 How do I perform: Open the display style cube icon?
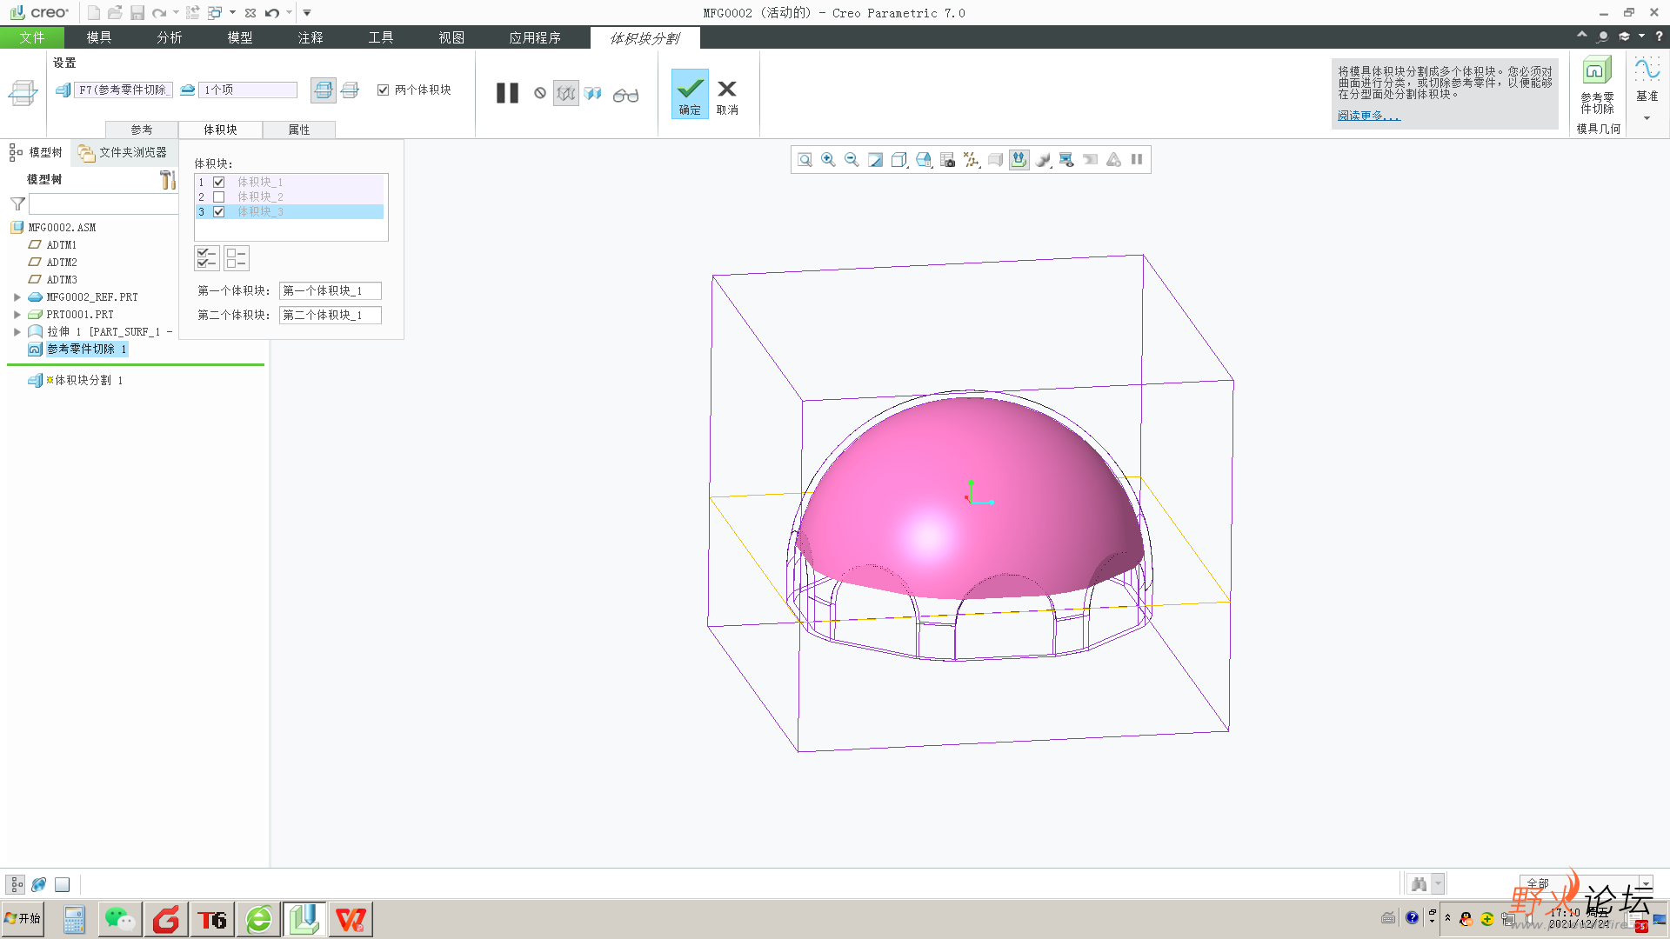tap(899, 160)
